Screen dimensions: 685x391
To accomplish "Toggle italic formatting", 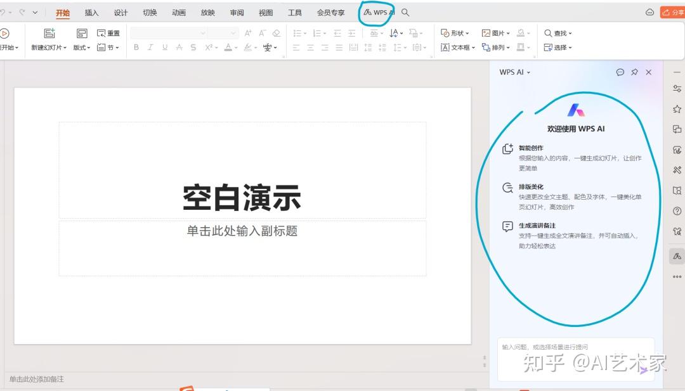I will (150, 46).
